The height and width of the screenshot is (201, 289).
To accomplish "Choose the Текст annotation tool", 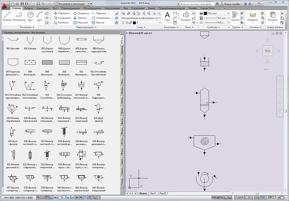I will [x=168, y=17].
